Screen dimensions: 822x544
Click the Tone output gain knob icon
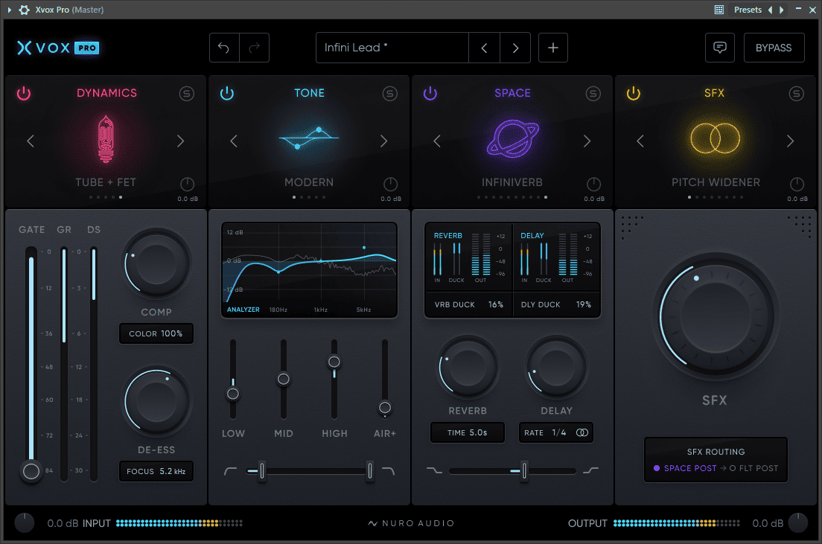coord(391,184)
